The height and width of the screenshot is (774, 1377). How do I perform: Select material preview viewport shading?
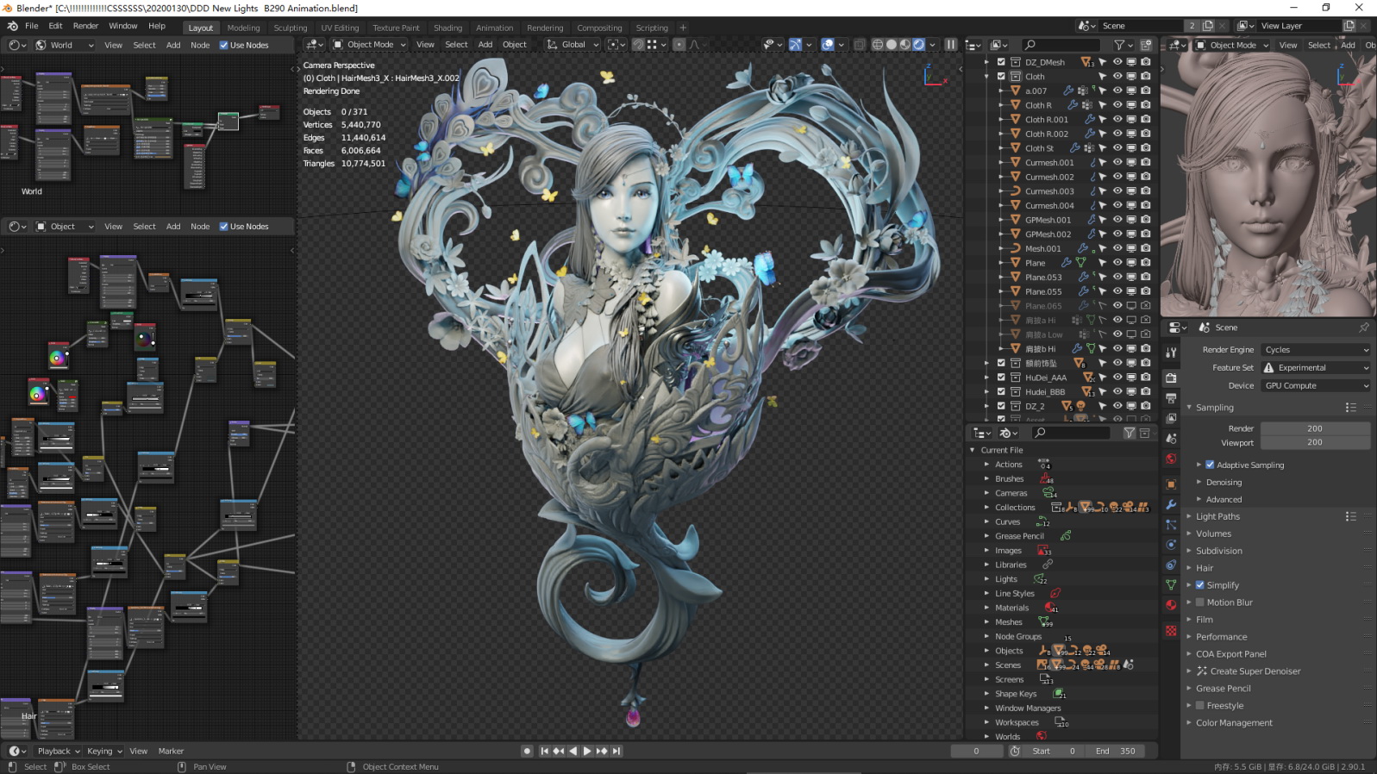(905, 45)
